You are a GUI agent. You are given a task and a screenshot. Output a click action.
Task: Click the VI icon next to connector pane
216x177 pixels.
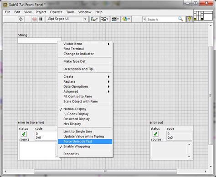coord(208,15)
